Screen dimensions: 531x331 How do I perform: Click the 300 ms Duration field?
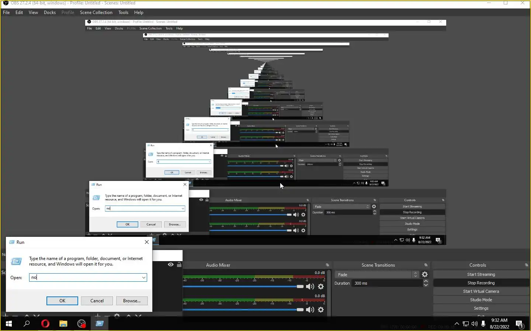387,283
